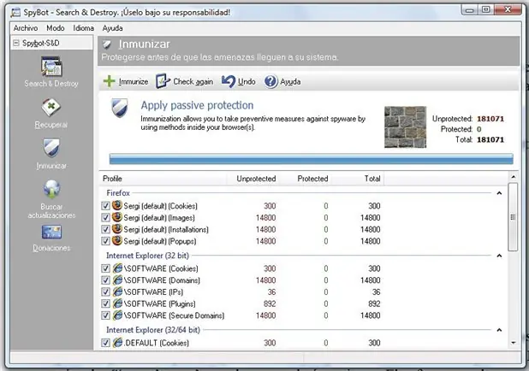The width and height of the screenshot is (529, 371).
Task: Uncheck Sergi (default) (Images) checkbox
Action: (x=105, y=217)
